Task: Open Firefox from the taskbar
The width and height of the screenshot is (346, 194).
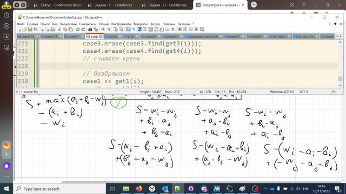Action: (139, 189)
